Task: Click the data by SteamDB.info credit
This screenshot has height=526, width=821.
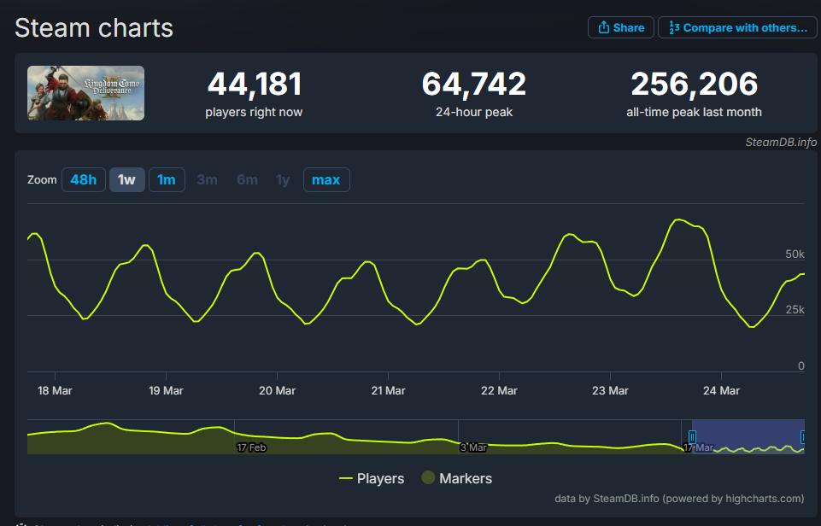Action: [x=679, y=499]
